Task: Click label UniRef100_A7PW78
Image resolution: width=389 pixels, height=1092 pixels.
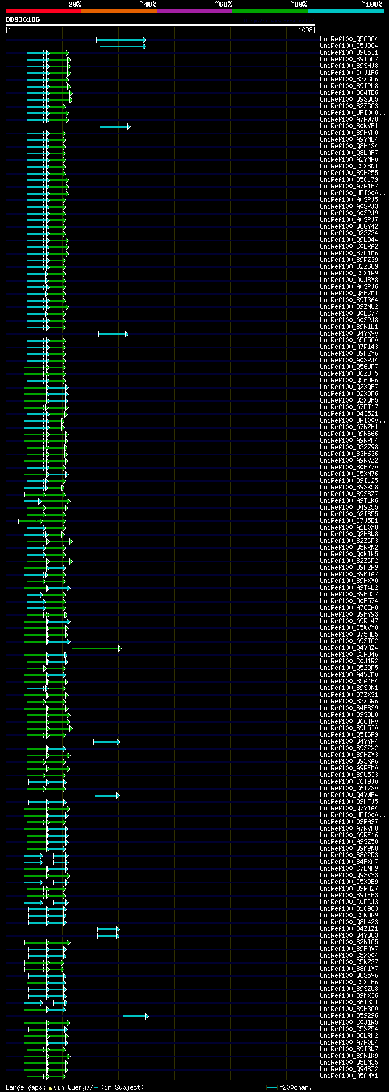Action: [349, 120]
